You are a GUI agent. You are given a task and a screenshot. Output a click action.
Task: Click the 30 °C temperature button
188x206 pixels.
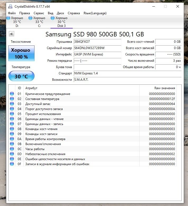(21, 76)
